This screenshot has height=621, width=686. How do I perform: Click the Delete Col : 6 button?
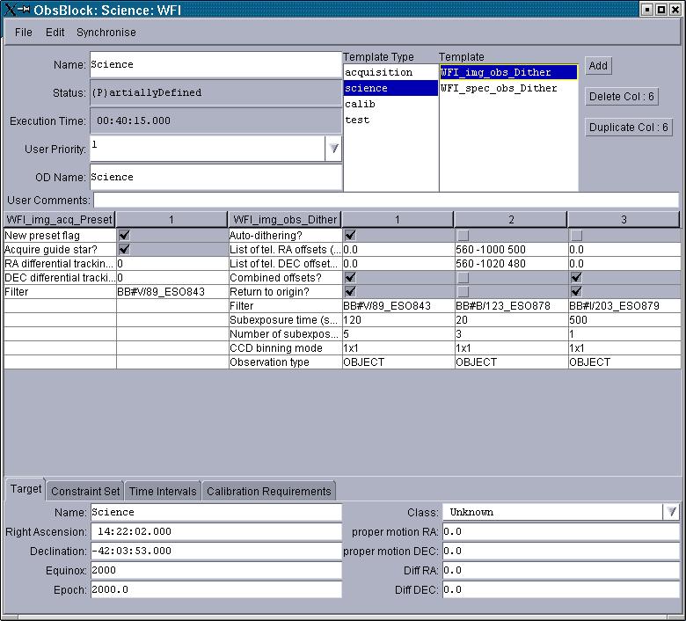click(621, 96)
